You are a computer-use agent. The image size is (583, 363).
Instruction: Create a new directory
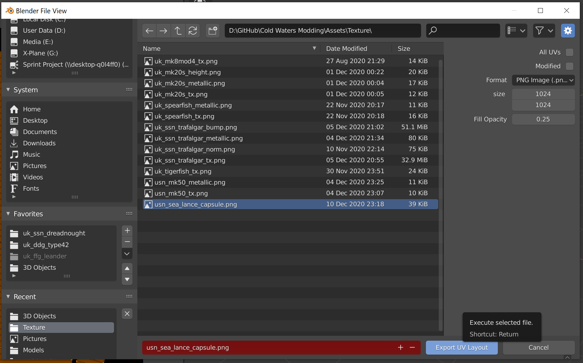point(213,31)
